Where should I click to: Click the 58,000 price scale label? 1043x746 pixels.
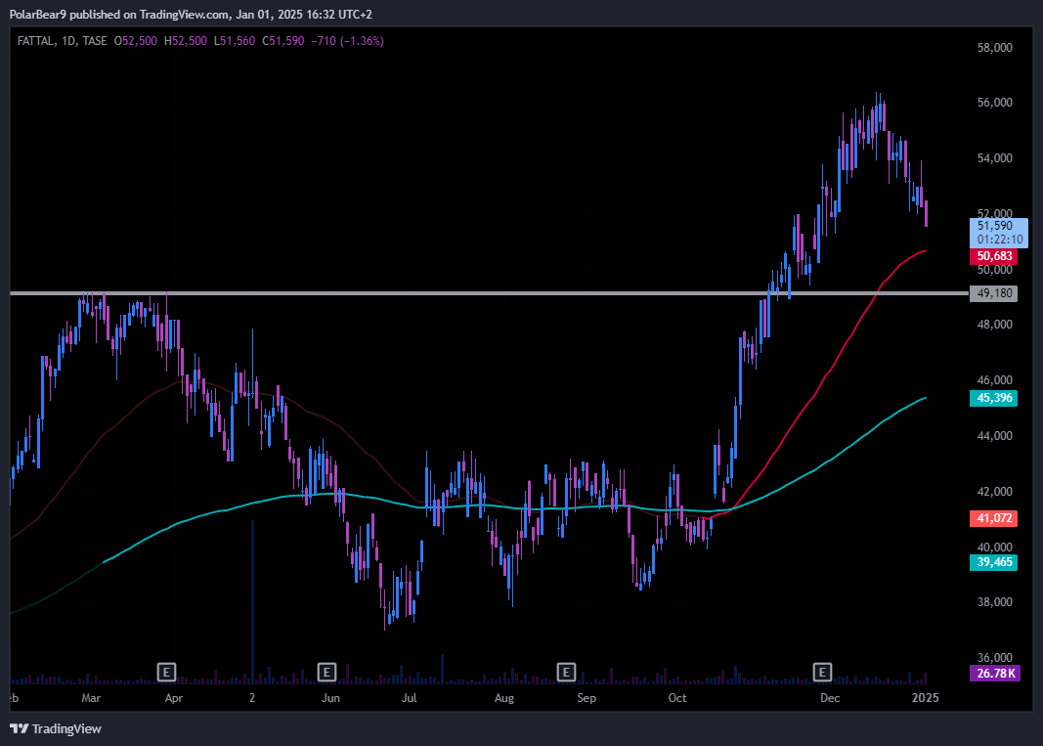(x=994, y=47)
